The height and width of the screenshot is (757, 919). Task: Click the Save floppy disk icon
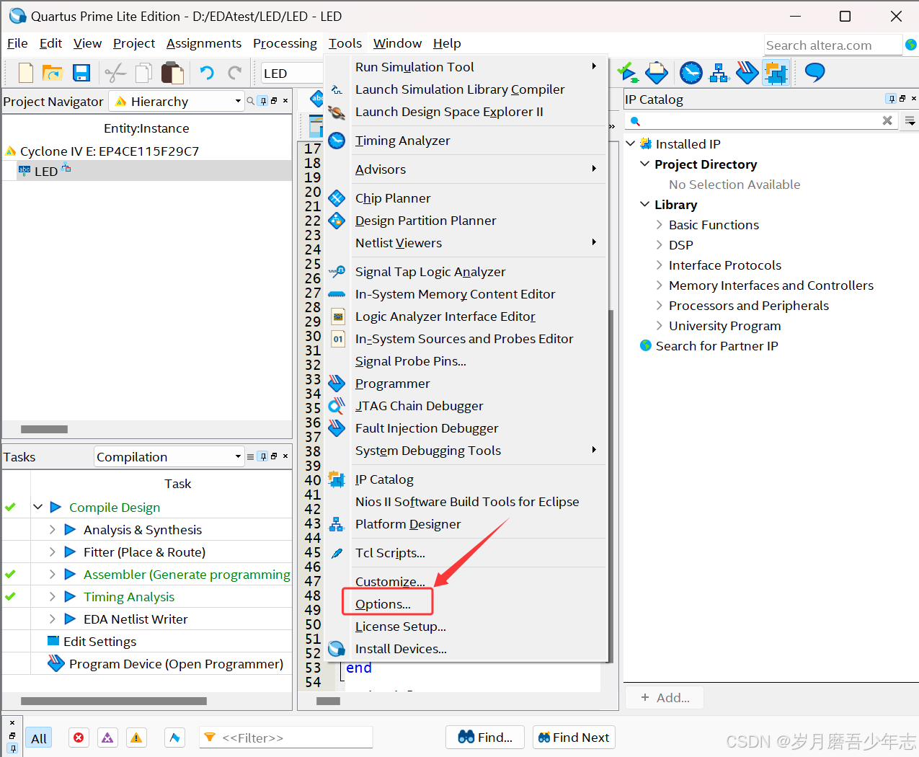pyautogui.click(x=81, y=73)
